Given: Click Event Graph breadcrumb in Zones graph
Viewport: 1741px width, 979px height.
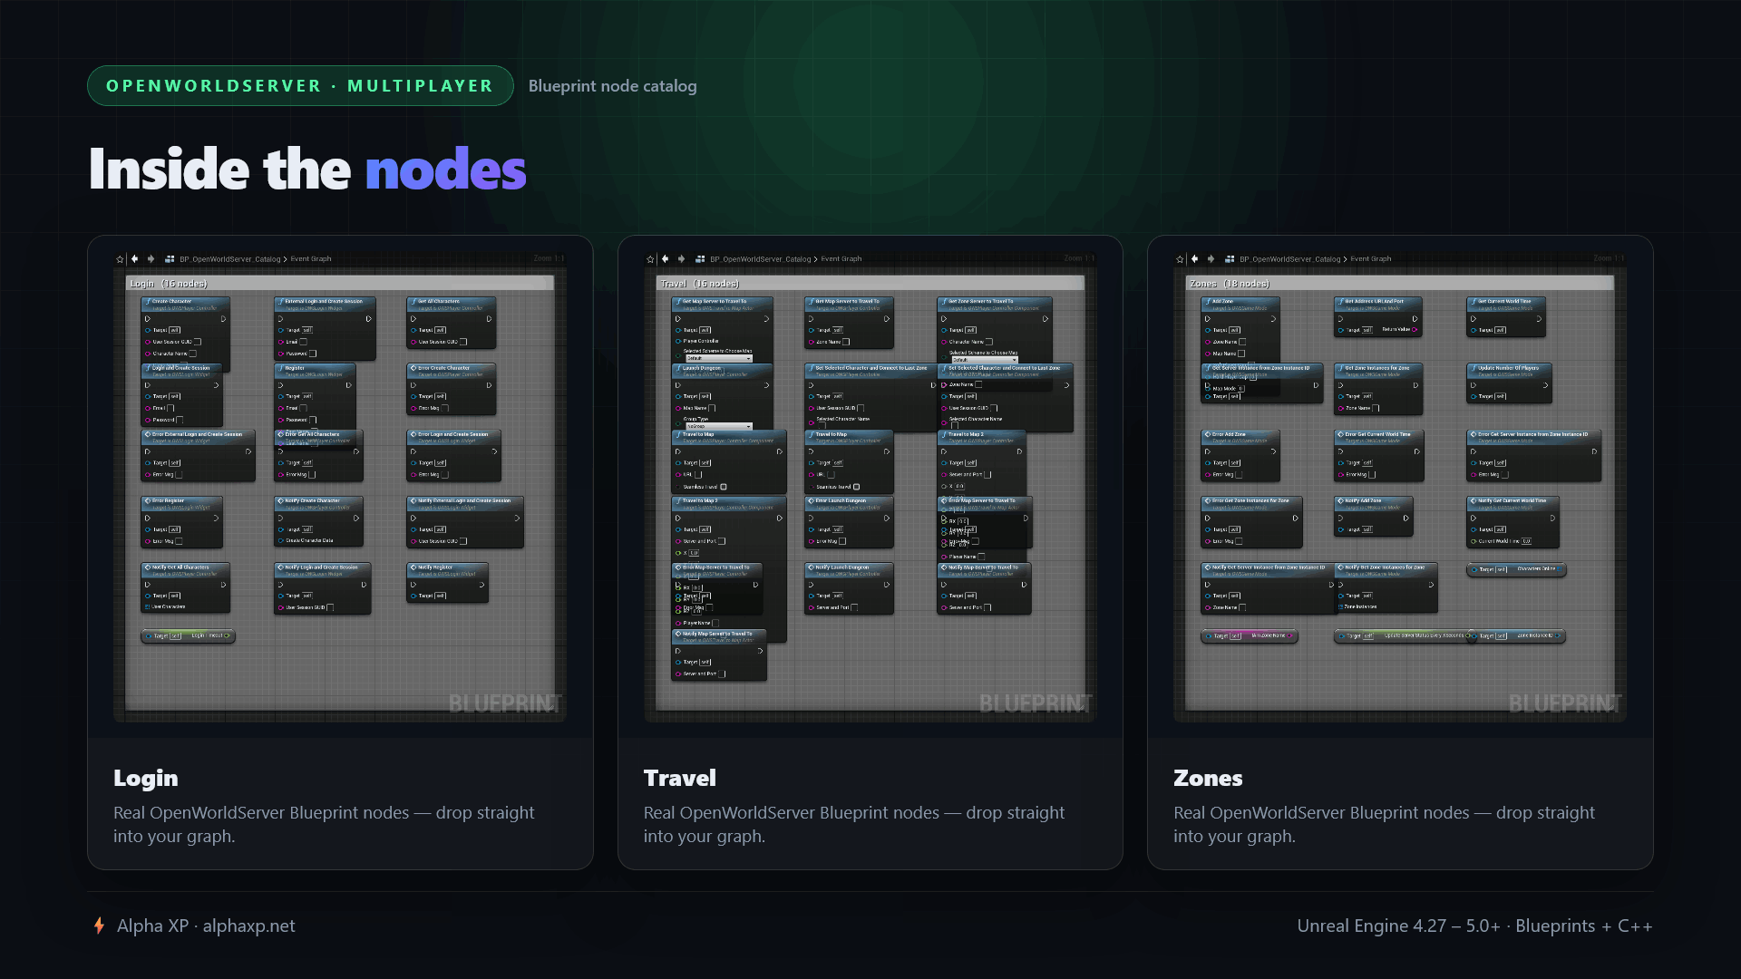Looking at the screenshot, I should 1371,259.
